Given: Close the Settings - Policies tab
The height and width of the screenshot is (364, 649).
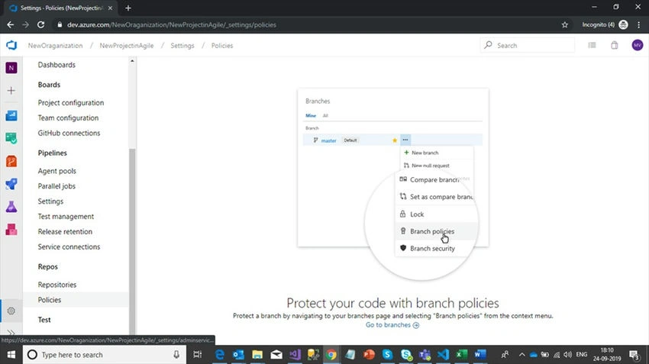Looking at the screenshot, I should [x=110, y=8].
